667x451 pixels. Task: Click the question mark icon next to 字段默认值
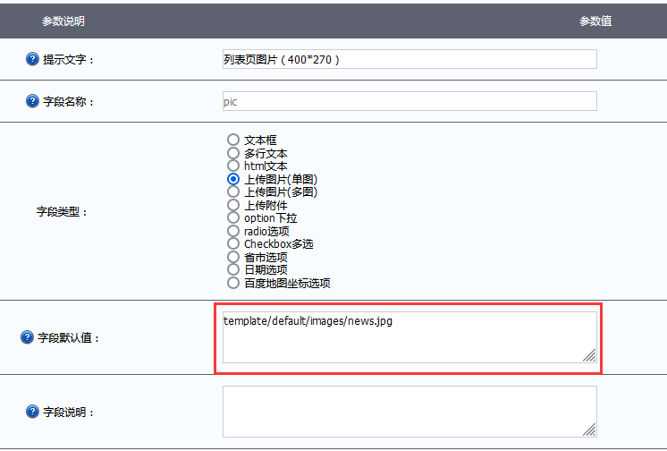point(27,337)
